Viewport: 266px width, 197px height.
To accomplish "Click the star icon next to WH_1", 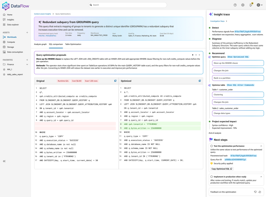I will pos(4,69).
